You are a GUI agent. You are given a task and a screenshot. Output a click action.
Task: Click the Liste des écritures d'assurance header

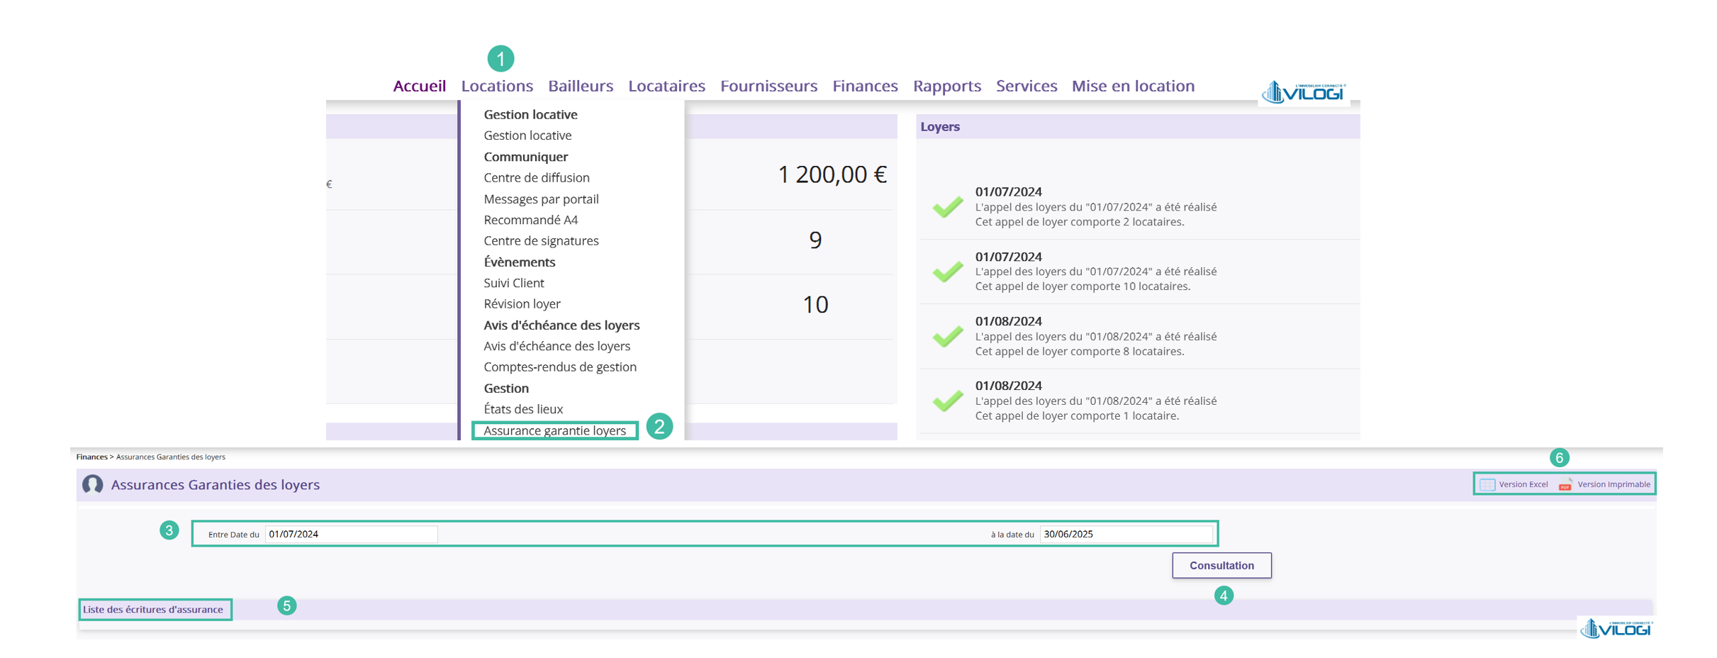pos(153,609)
